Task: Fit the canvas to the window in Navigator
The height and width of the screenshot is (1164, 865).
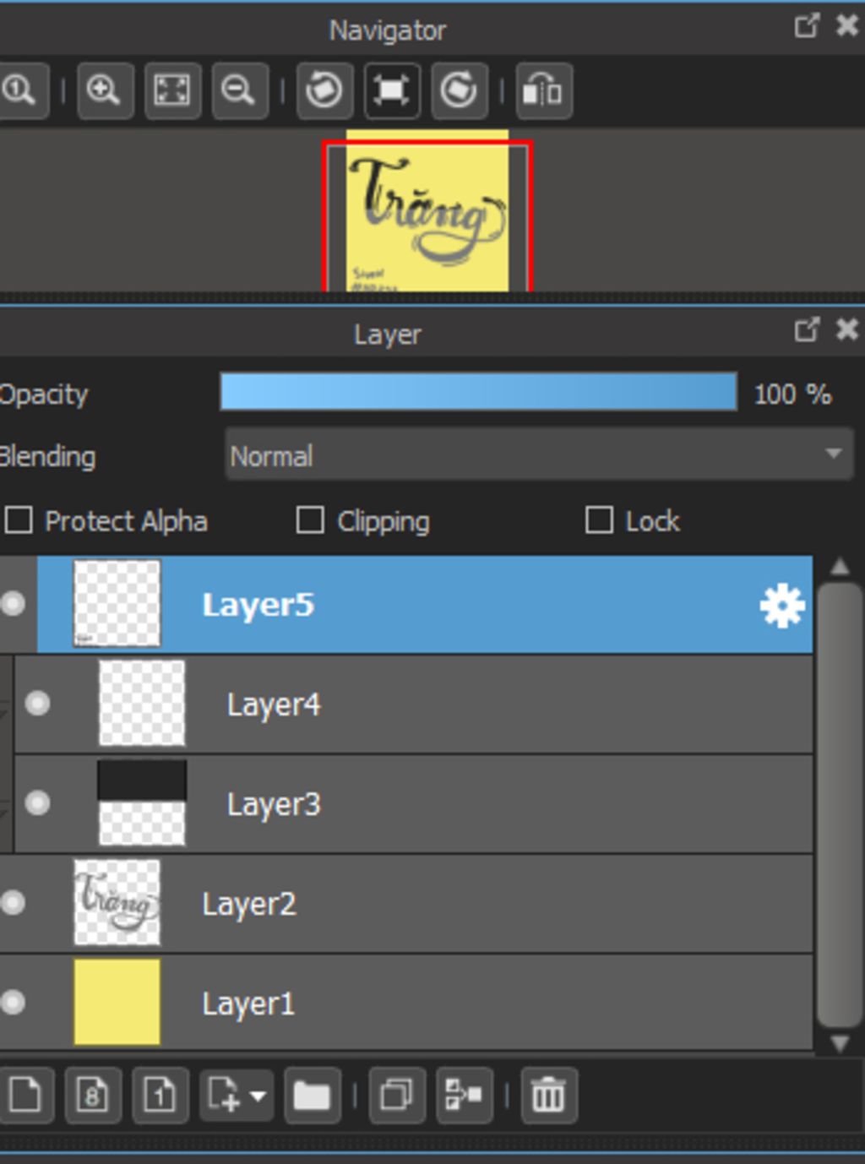Action: click(x=172, y=90)
